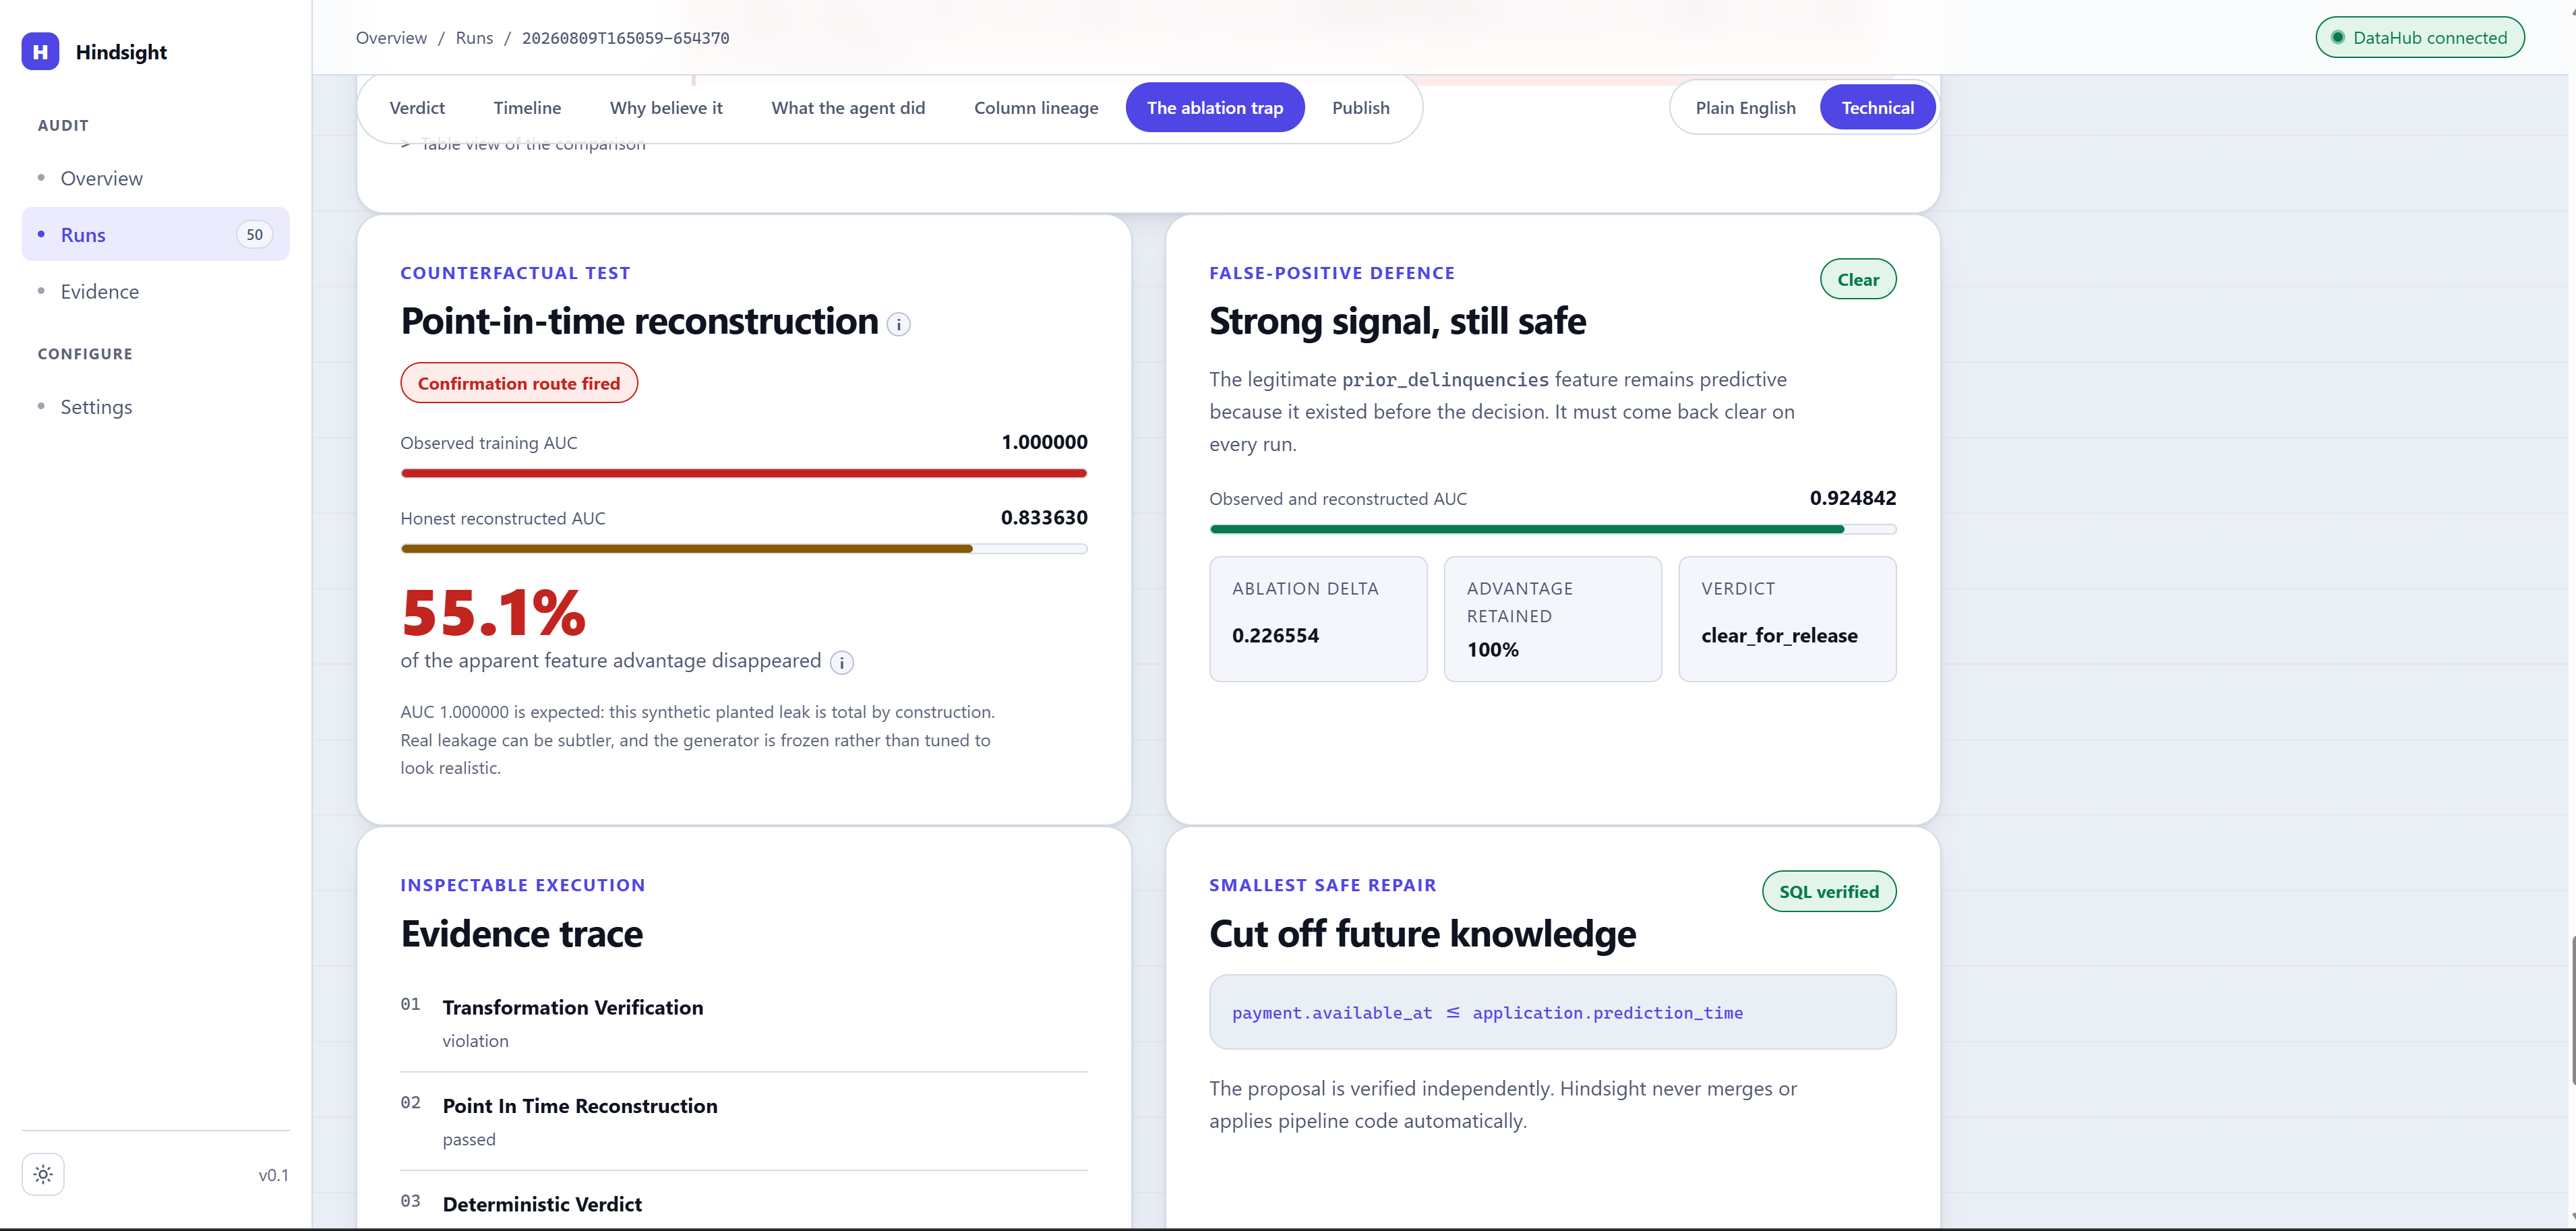Open the Column lineage tab

coord(1036,107)
